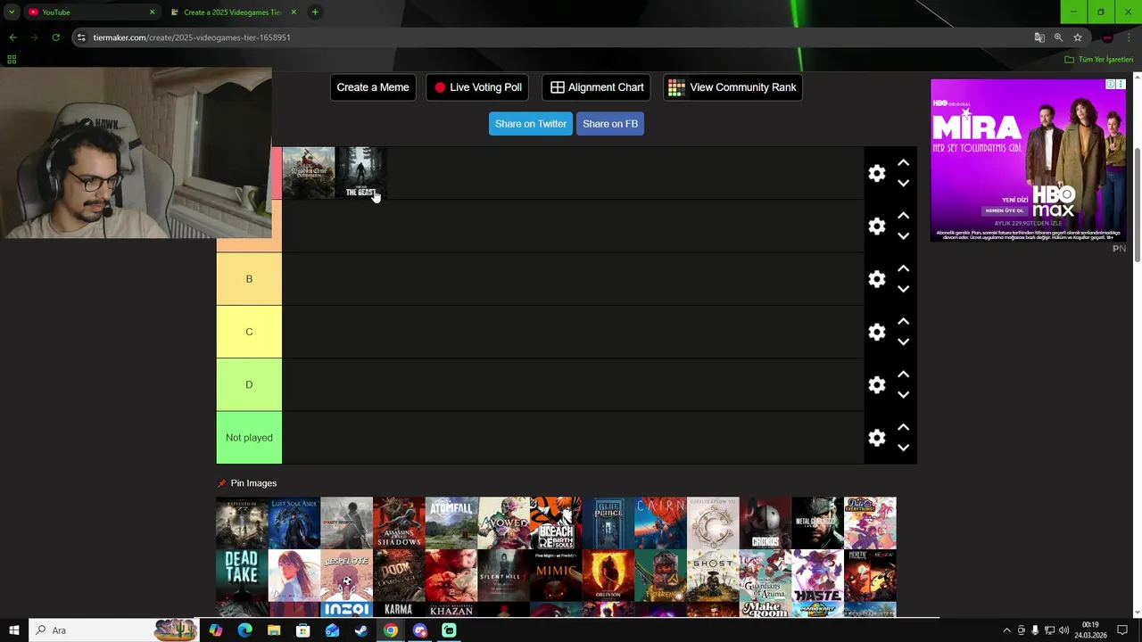
Task: Pick the Blue Prince game cover
Action: [608, 523]
